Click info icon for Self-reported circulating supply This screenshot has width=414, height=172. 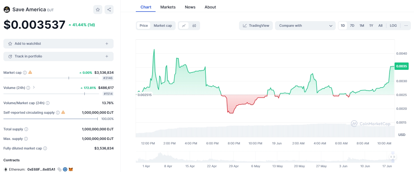coord(58,113)
